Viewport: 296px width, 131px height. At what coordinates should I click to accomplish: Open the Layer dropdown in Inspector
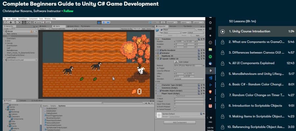pyautogui.click(x=196, y=33)
